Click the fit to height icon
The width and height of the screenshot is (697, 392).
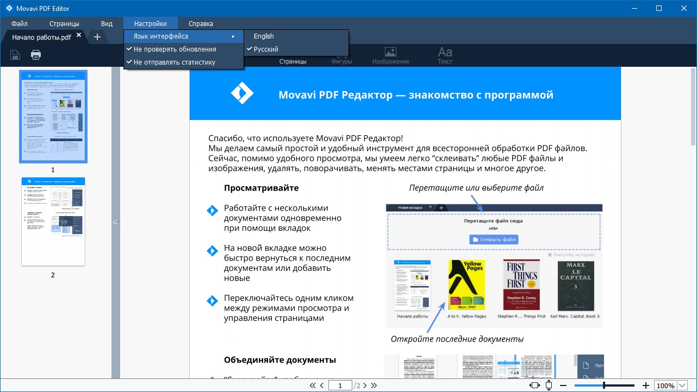click(549, 385)
